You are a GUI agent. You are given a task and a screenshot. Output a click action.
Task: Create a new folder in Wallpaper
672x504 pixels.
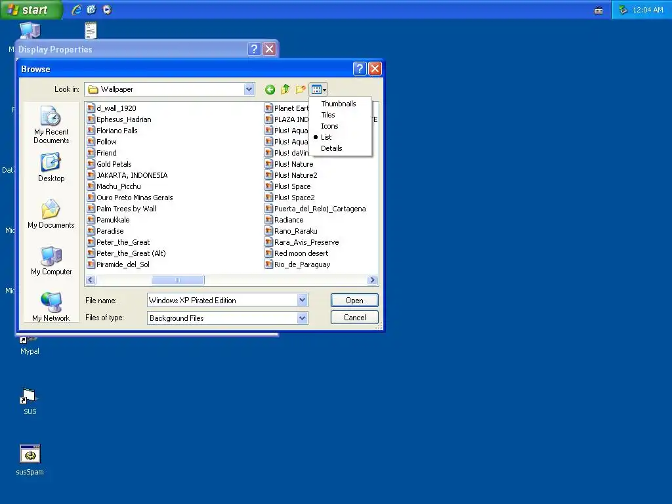(x=301, y=89)
